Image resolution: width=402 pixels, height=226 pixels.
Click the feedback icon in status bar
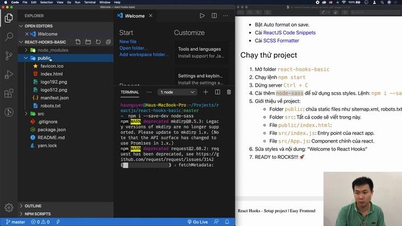coord(216,222)
